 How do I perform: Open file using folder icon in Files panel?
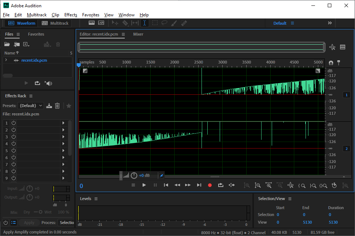pyautogui.click(x=7, y=44)
